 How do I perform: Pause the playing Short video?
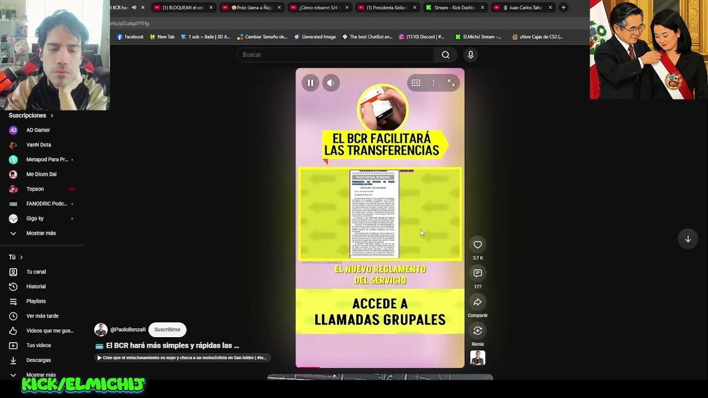310,83
